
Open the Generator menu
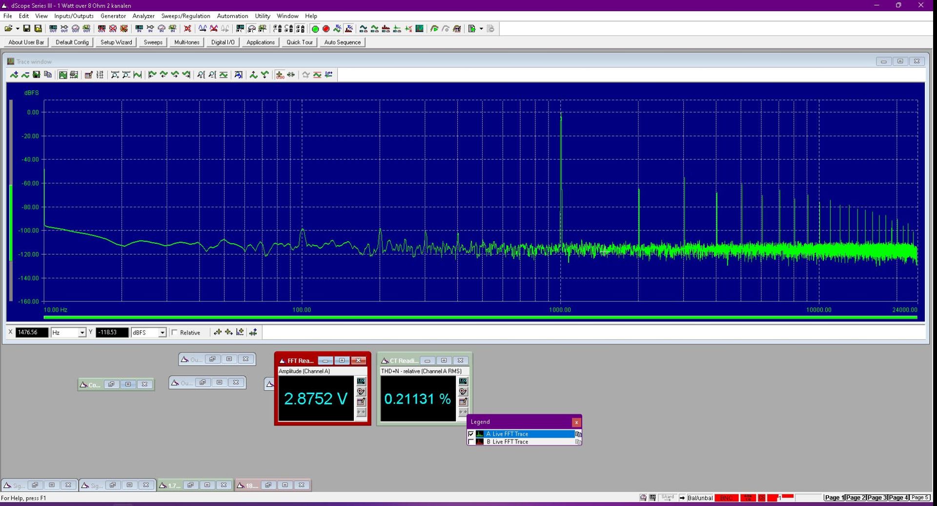pos(113,16)
